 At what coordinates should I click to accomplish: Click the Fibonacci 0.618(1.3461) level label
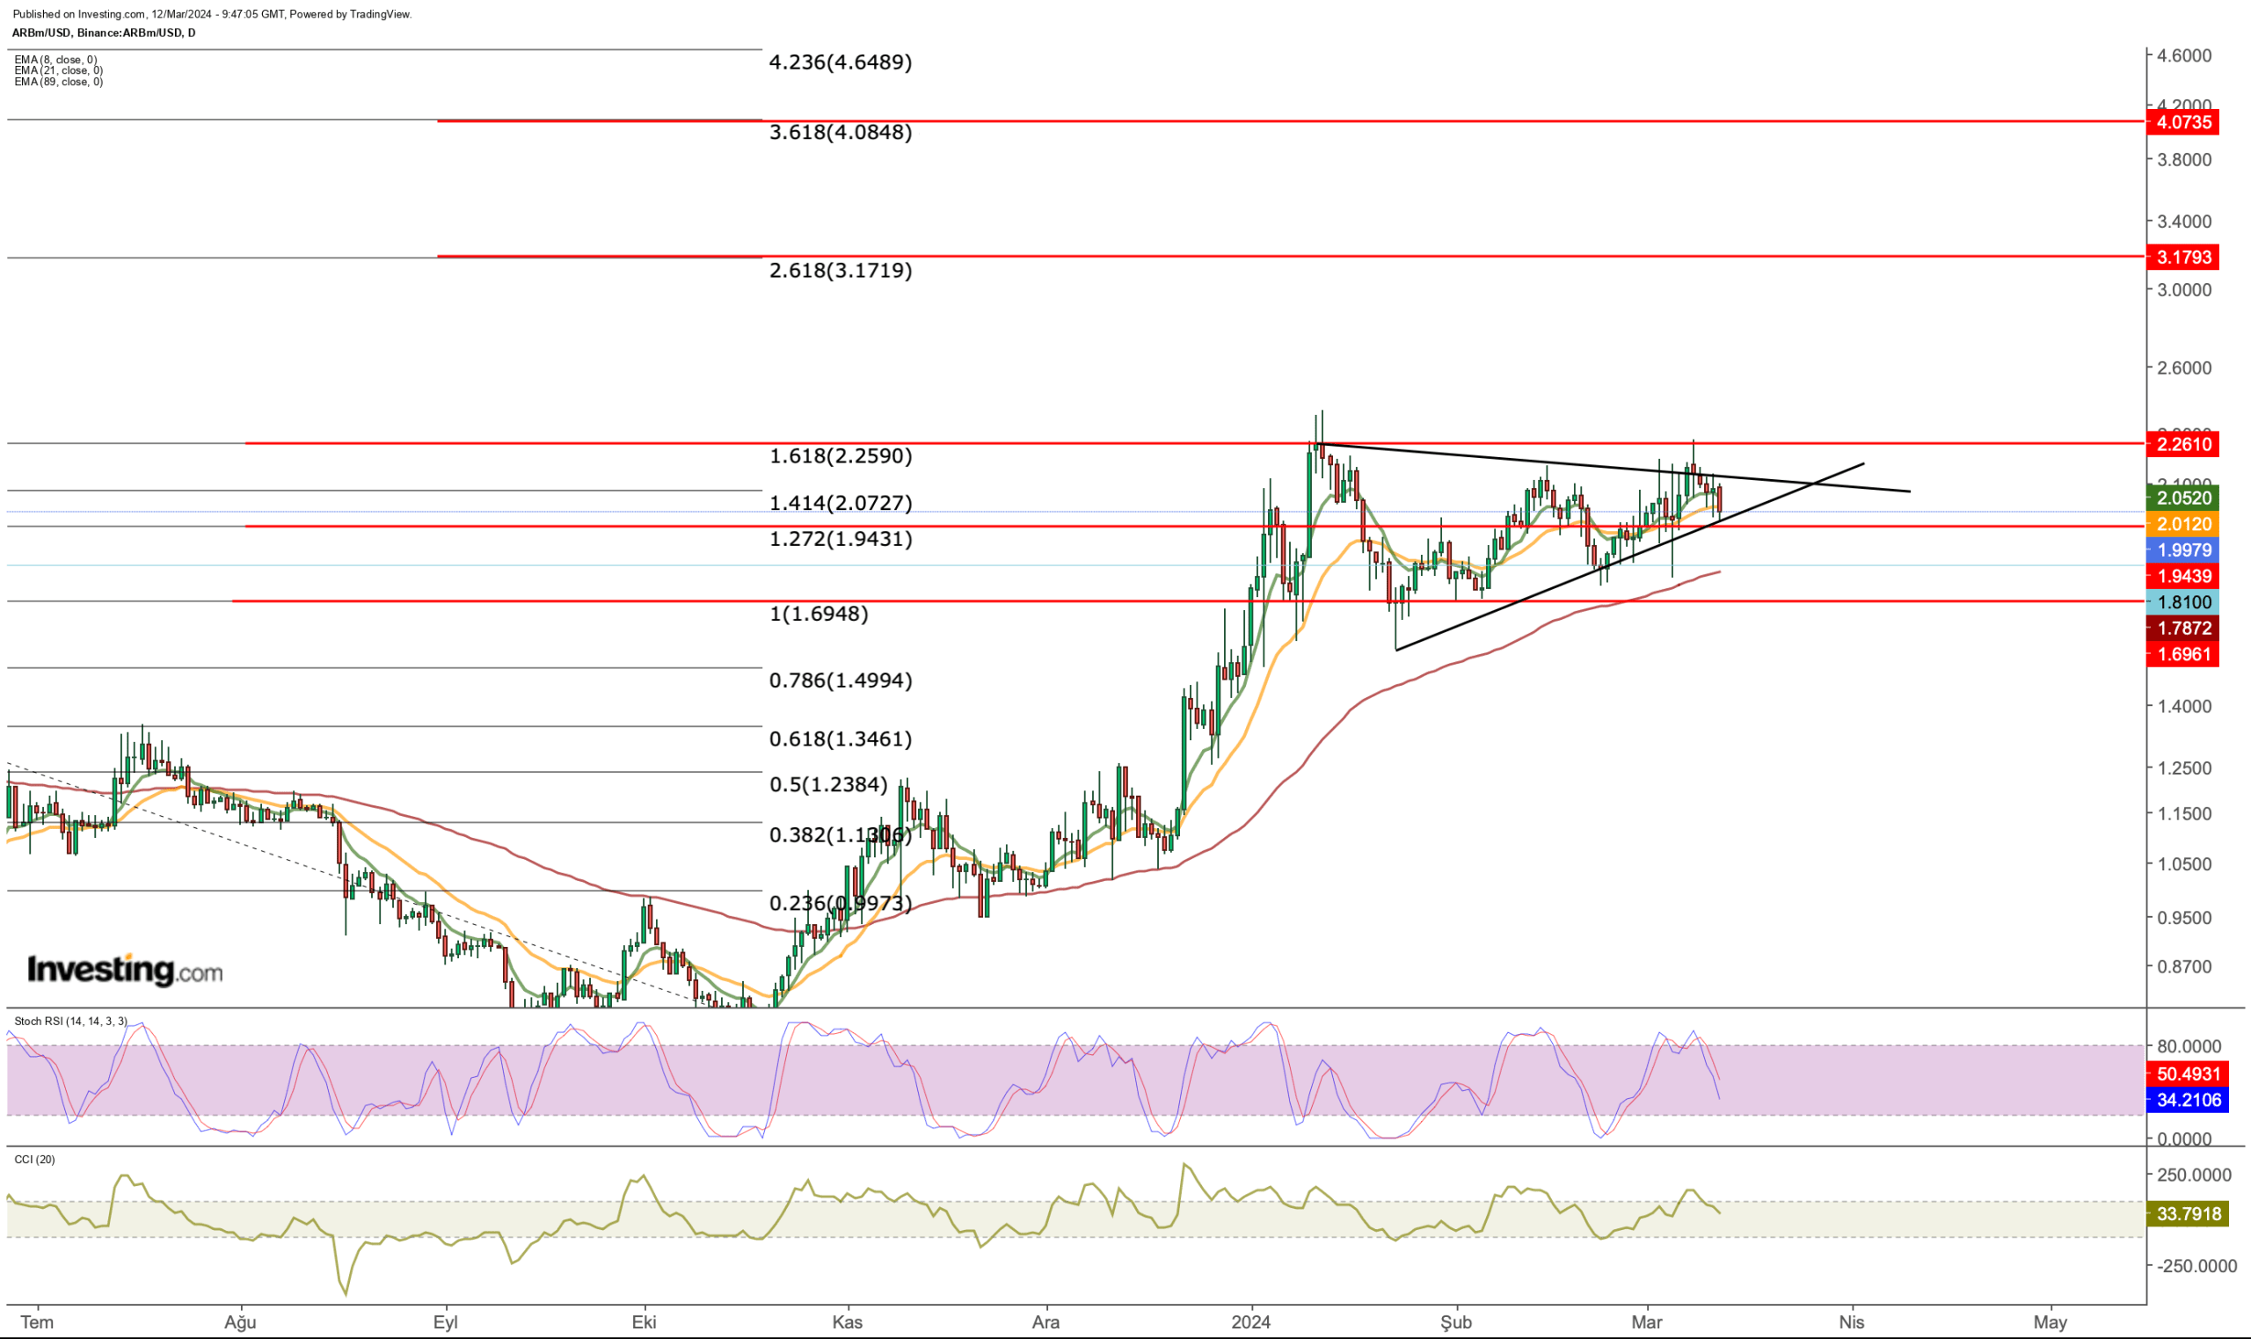click(840, 739)
